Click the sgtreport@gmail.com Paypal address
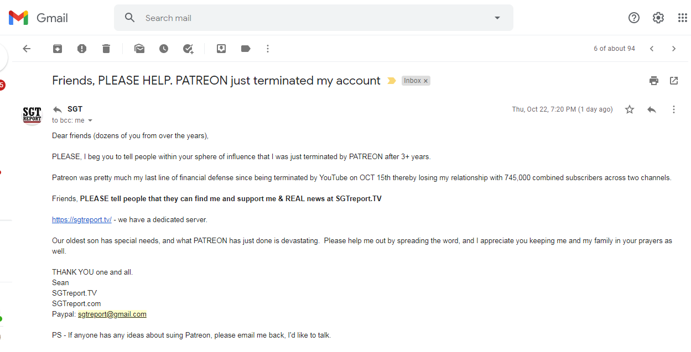This screenshot has width=691, height=352. click(112, 314)
